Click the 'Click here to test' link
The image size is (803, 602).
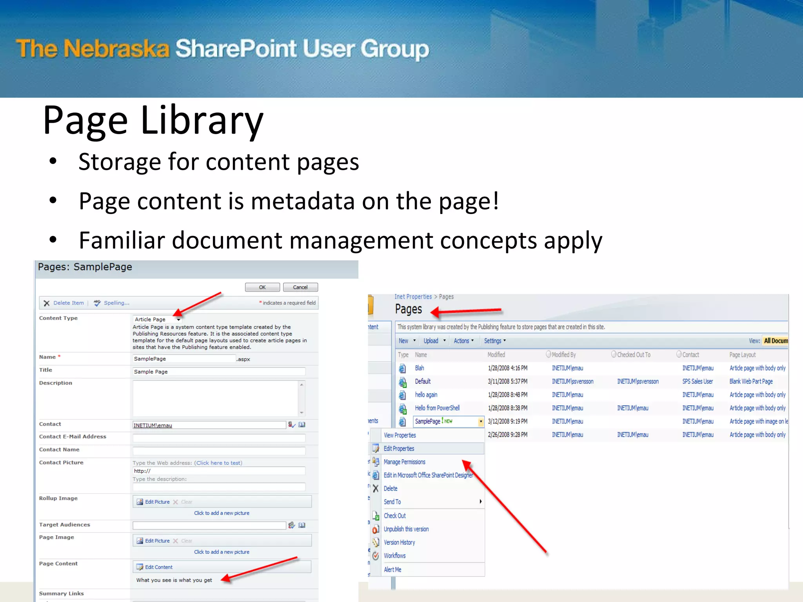[x=218, y=463]
